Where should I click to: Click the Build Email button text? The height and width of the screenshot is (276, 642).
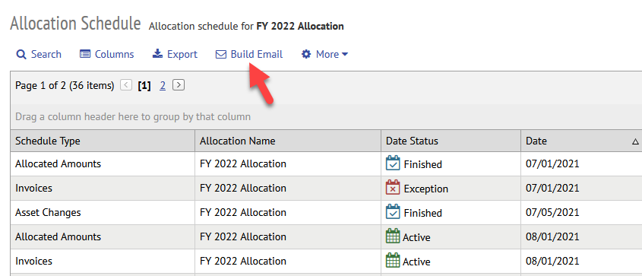(x=257, y=54)
